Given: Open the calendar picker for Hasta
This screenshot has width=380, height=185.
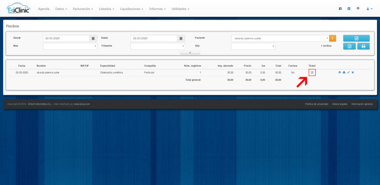Looking at the screenshot, I should [181, 38].
